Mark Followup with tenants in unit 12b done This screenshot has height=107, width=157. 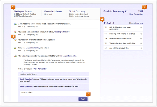click(141, 34)
